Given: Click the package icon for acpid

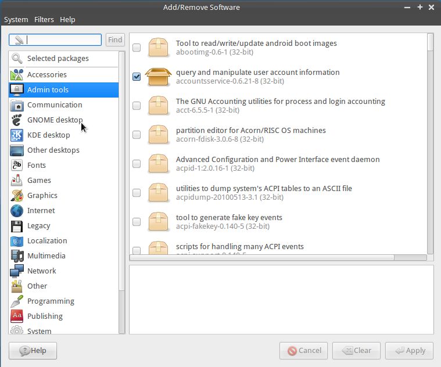Looking at the screenshot, I should click(159, 164).
